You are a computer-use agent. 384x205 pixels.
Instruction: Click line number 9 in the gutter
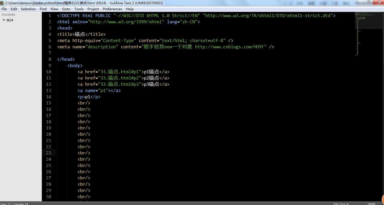[50, 66]
